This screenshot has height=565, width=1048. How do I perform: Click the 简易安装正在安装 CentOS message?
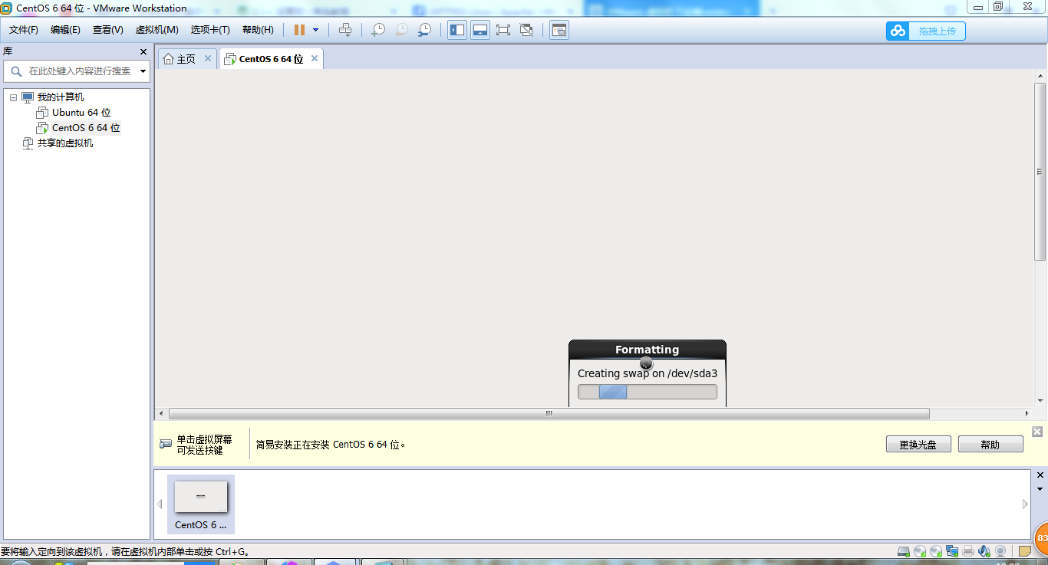point(331,445)
